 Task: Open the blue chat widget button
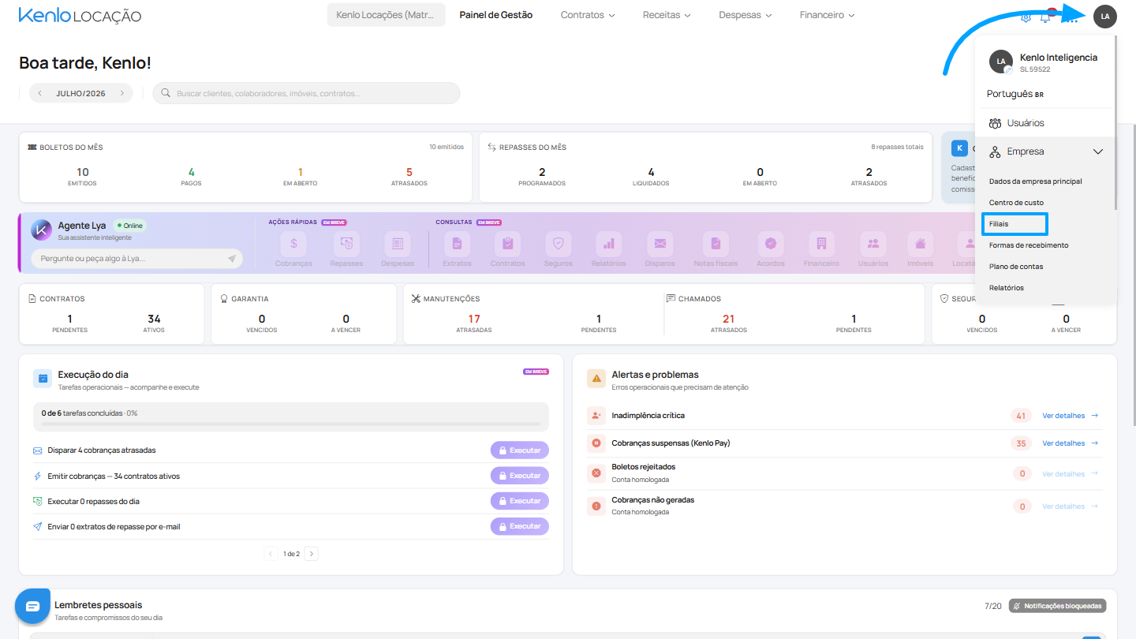pyautogui.click(x=32, y=606)
